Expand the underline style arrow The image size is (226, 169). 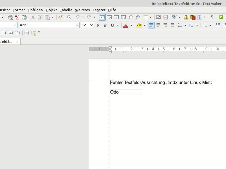pyautogui.click(x=118, y=25)
